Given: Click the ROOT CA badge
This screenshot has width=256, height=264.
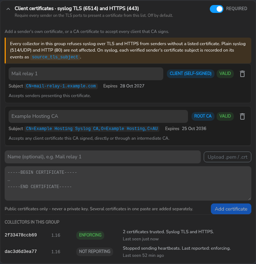Looking at the screenshot, I should tap(203, 116).
